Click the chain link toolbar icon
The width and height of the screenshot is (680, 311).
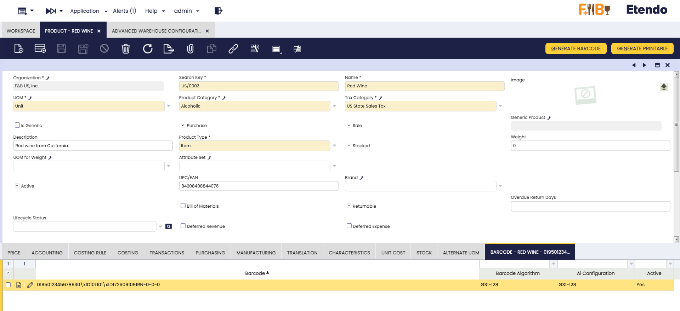(233, 48)
